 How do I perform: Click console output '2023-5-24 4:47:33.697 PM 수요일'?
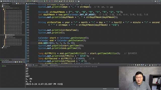pyautogui.click(x=44, y=84)
